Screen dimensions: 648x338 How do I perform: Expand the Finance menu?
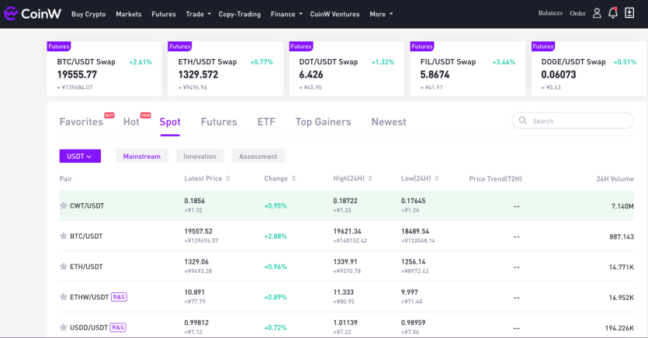pyautogui.click(x=286, y=14)
